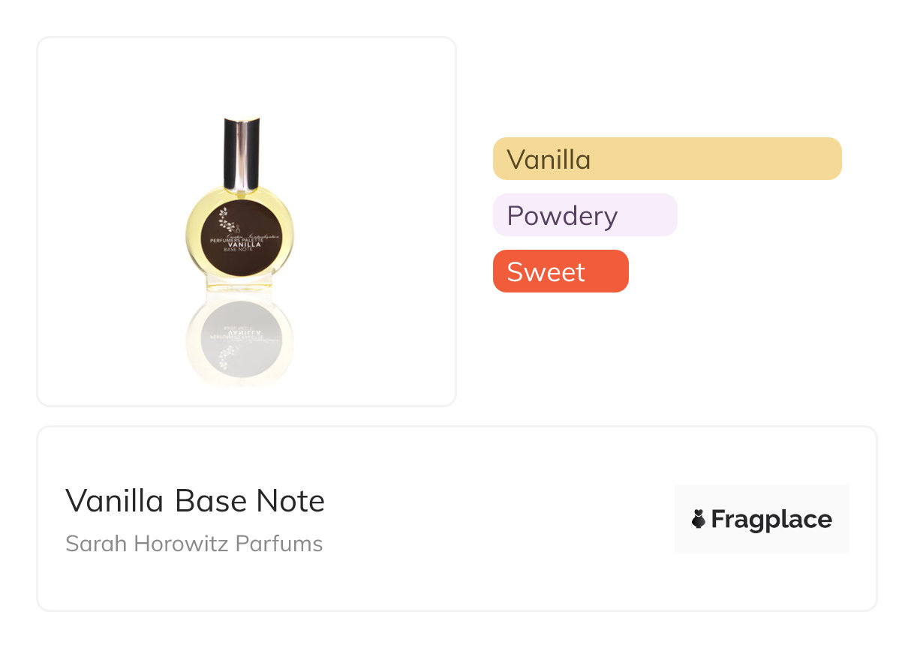The width and height of the screenshot is (914, 648).
Task: Click the word Sweet in the orange bar
Action: (546, 271)
